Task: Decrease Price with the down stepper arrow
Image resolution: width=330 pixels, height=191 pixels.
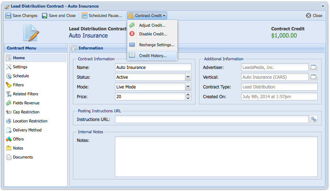Action: coord(188,99)
